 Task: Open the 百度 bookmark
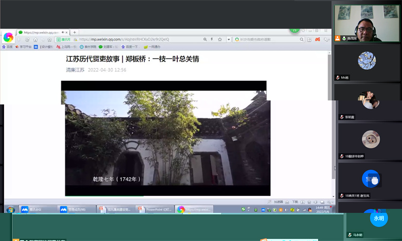click(7, 47)
